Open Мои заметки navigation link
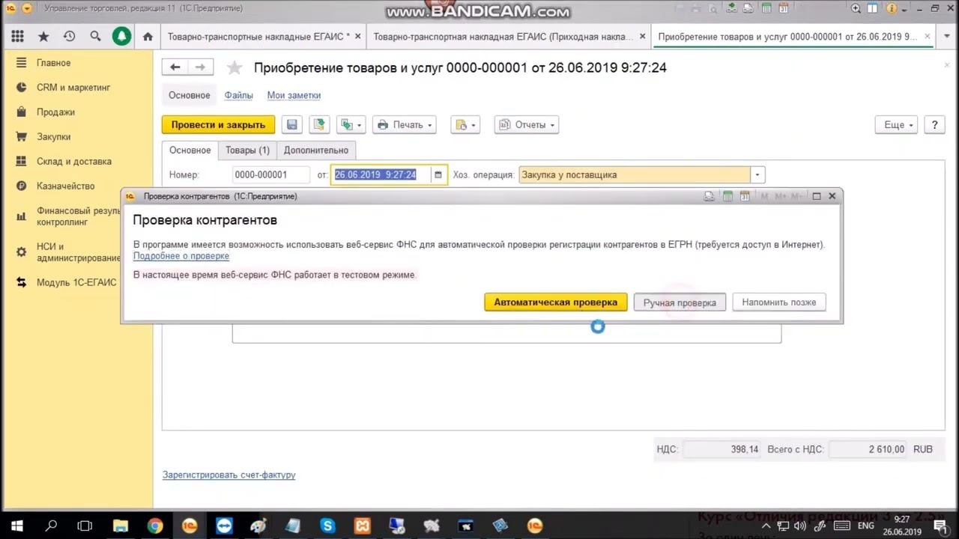The image size is (959, 539). [294, 95]
